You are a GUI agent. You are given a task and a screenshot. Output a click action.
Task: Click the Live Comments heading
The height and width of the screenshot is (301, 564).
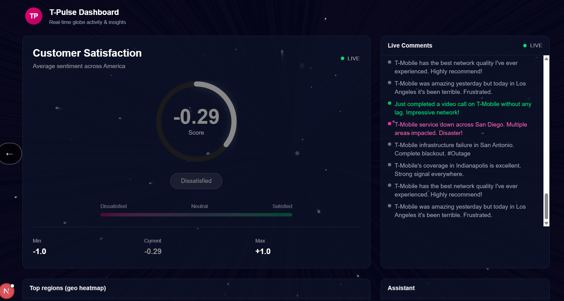pos(410,45)
